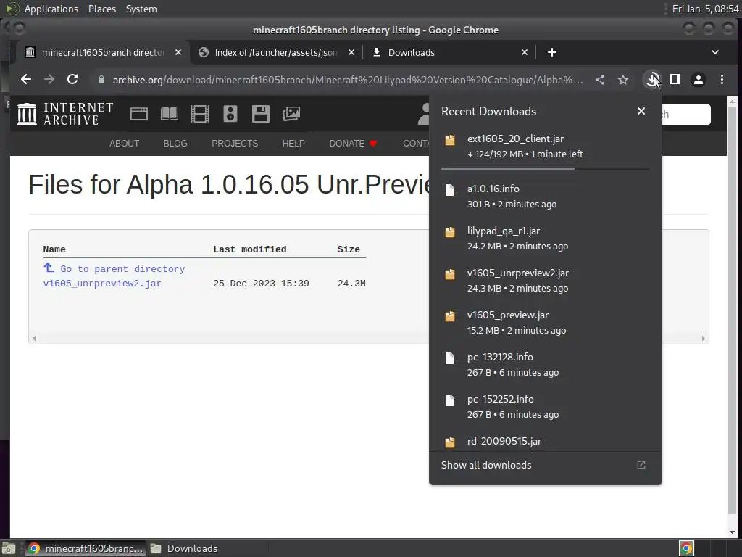
Task: Click the show desktop icon in taskbar
Action: [x=9, y=548]
